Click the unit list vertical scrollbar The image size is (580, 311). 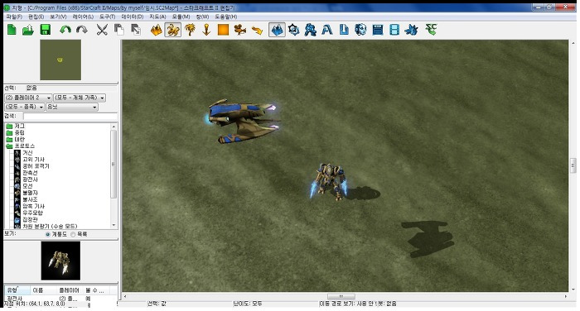pyautogui.click(x=114, y=165)
